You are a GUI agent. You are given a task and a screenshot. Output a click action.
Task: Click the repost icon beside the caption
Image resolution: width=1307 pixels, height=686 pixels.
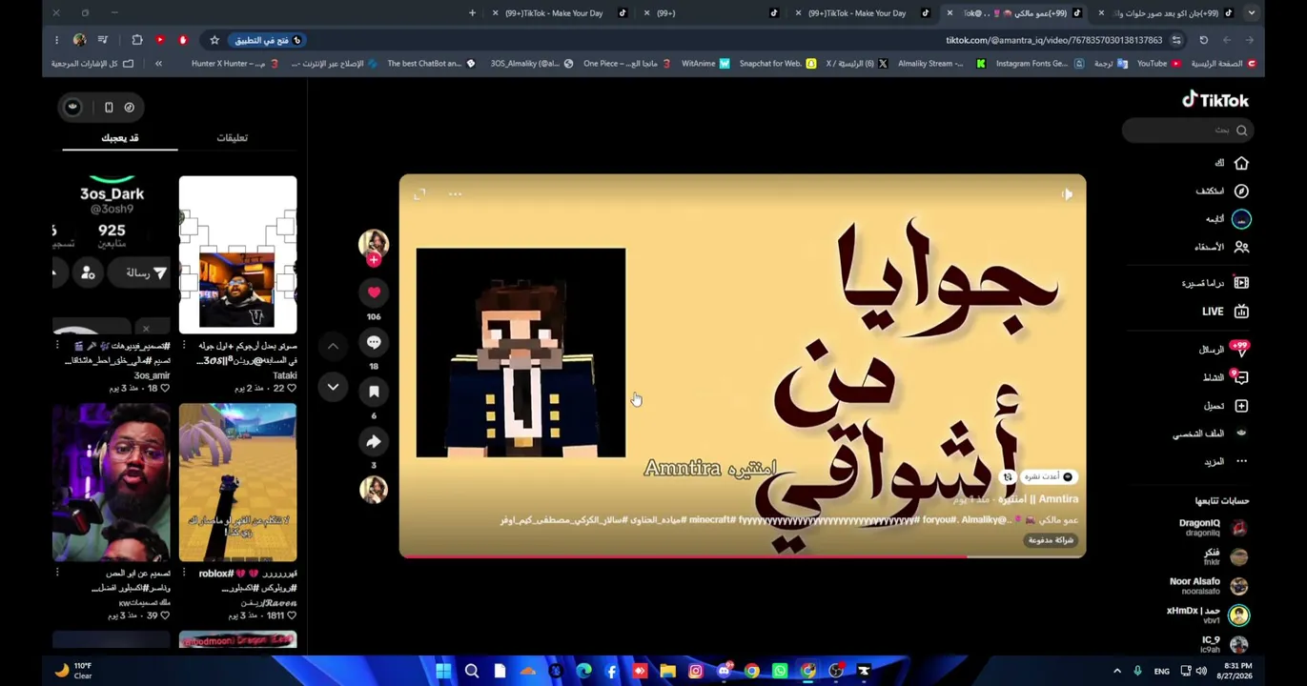tap(1008, 477)
